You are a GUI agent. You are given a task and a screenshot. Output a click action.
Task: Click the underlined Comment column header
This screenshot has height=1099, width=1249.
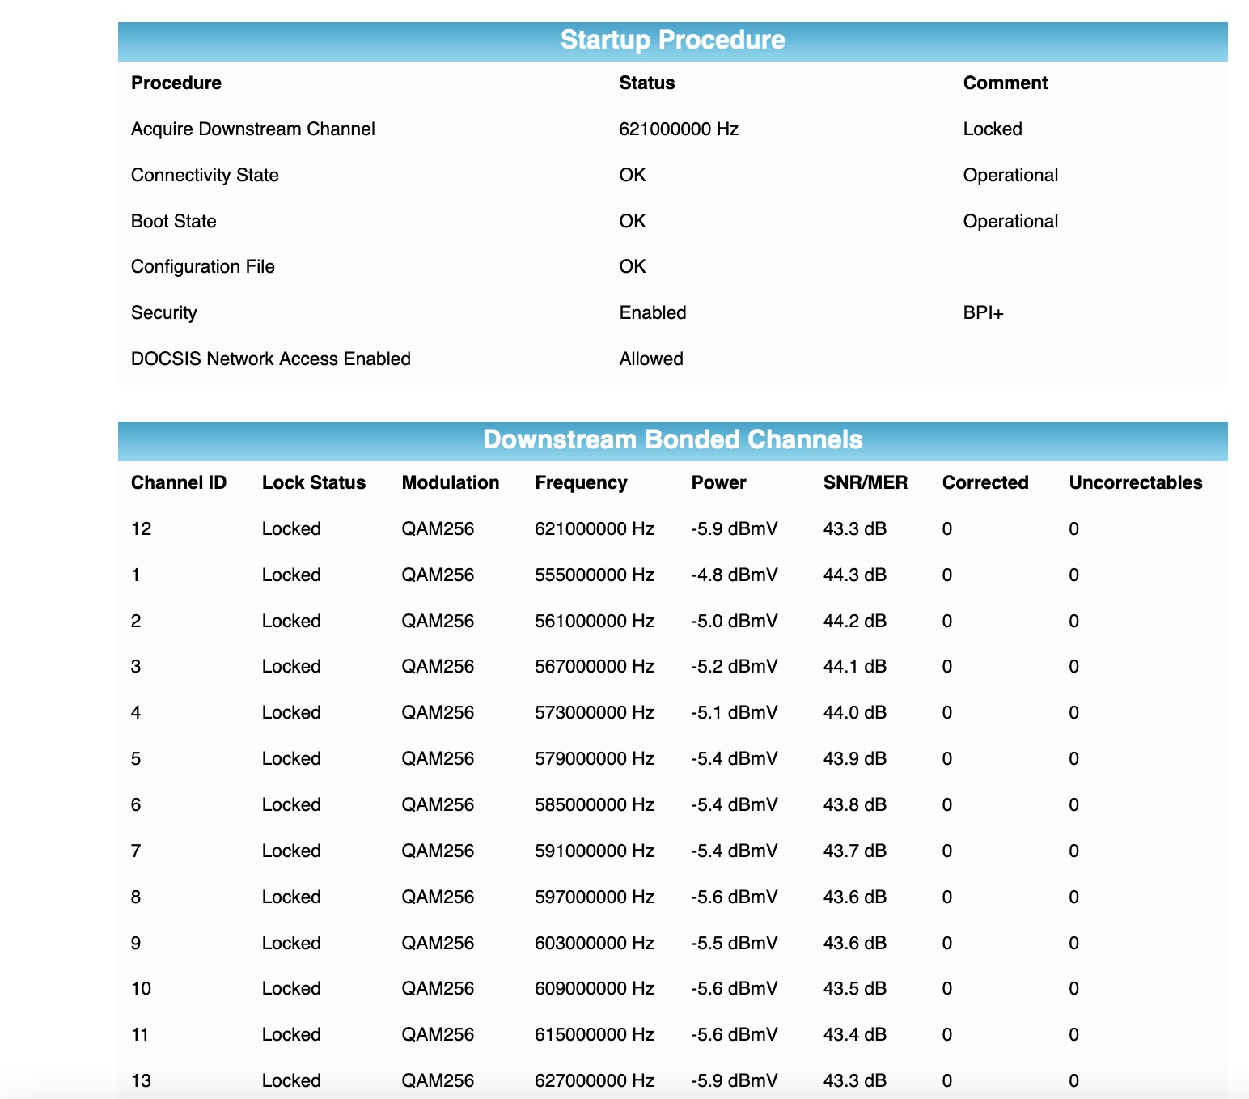[x=1005, y=82]
